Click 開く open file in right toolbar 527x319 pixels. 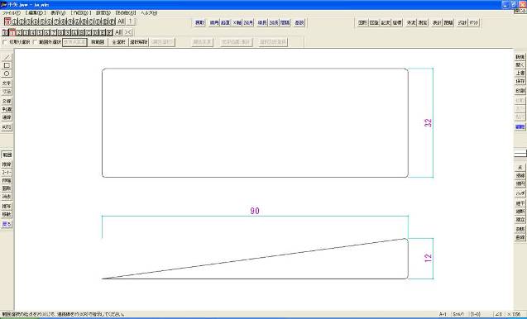[520, 65]
